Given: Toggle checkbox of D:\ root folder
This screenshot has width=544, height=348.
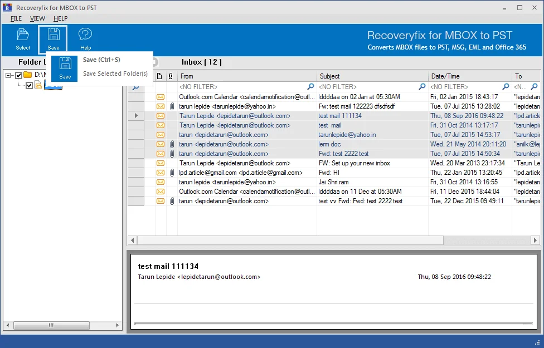Looking at the screenshot, I should 19,75.
